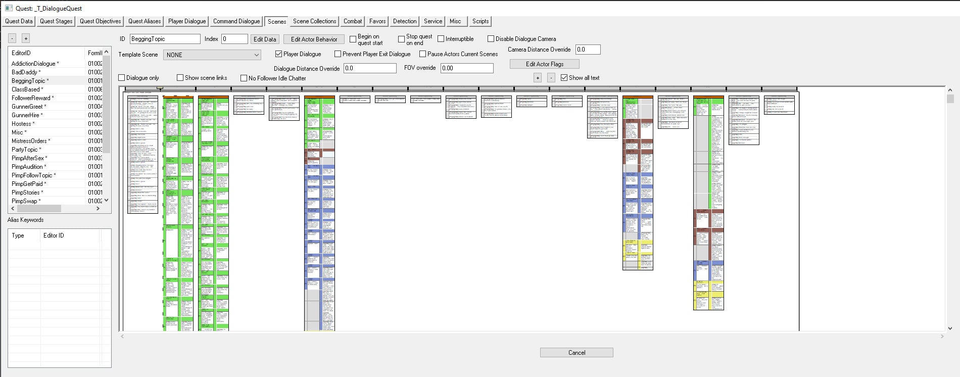Enable Disable Dialogue Camera checkbox
The width and height of the screenshot is (960, 377).
pos(491,39)
